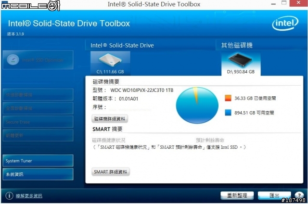Click firmware version value 01.01A01
The height and width of the screenshot is (204, 308).
click(128, 99)
